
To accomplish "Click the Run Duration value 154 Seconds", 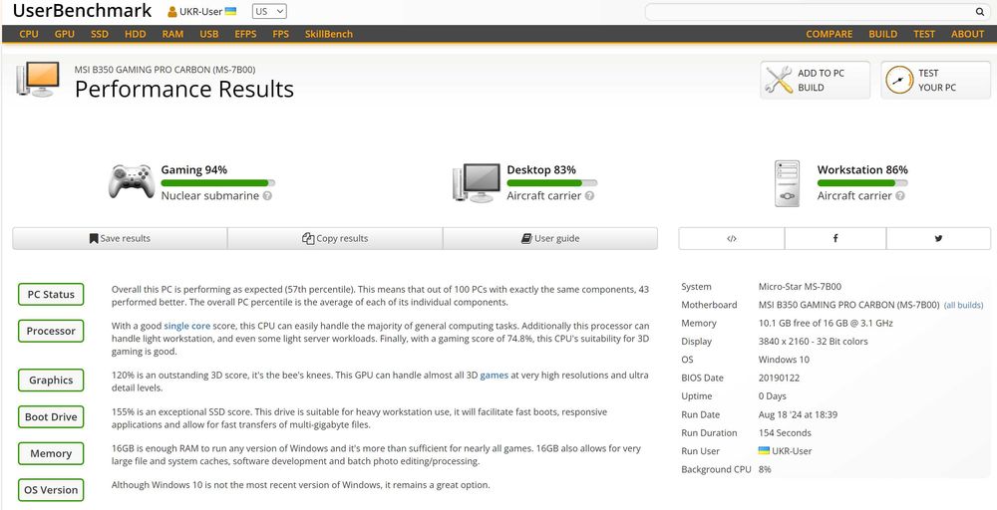I will pos(785,432).
